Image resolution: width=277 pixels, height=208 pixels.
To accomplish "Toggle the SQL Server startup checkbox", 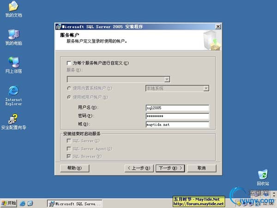I will click(69, 141).
